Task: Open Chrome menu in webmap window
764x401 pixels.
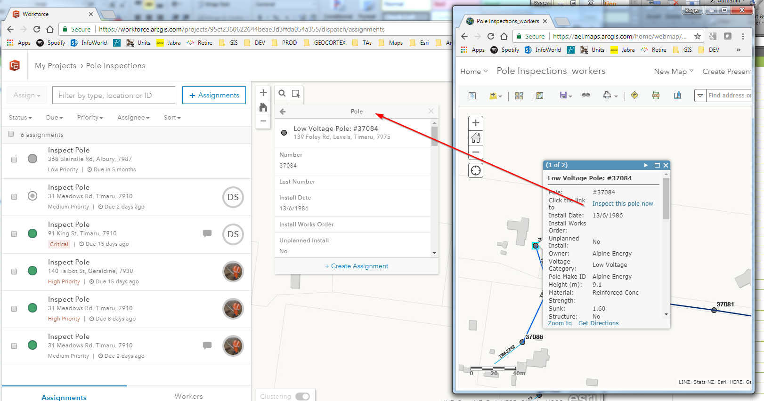Action: click(x=743, y=36)
